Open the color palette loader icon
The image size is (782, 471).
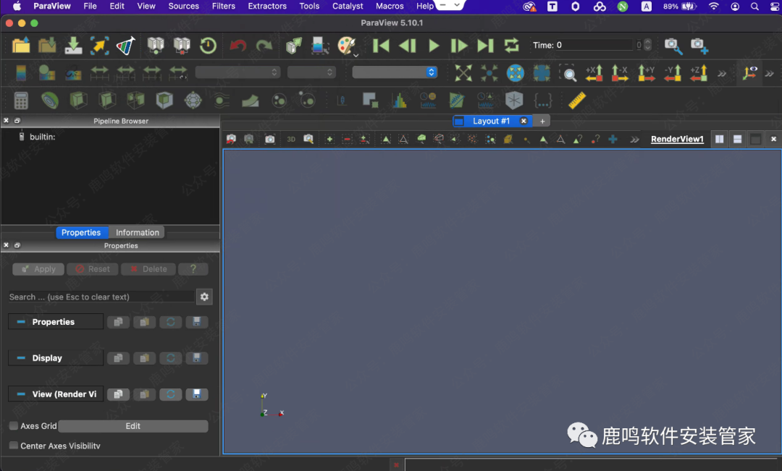(x=347, y=46)
